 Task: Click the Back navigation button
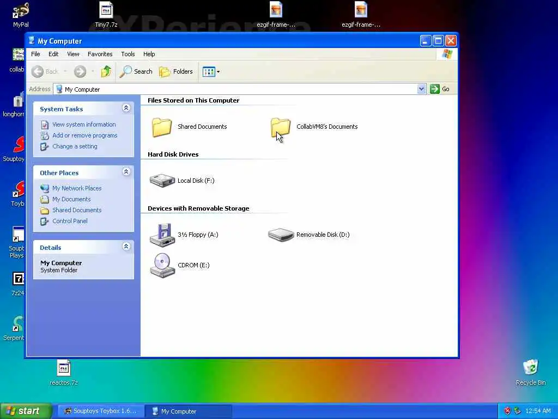click(x=44, y=71)
